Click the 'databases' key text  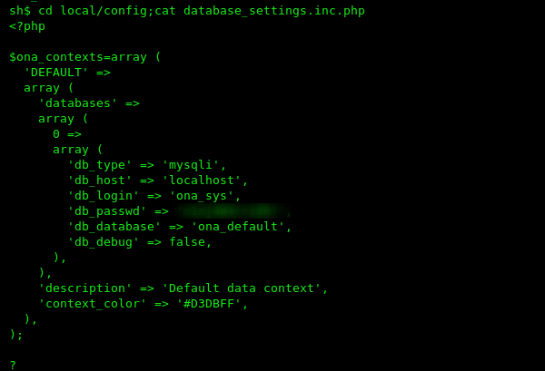coord(77,103)
